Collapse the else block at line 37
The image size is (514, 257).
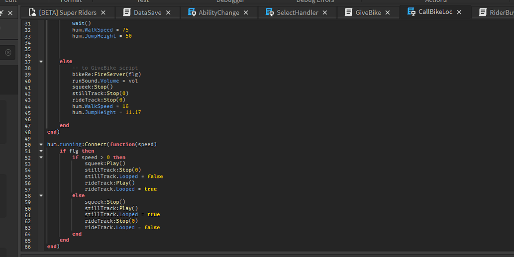[41, 62]
